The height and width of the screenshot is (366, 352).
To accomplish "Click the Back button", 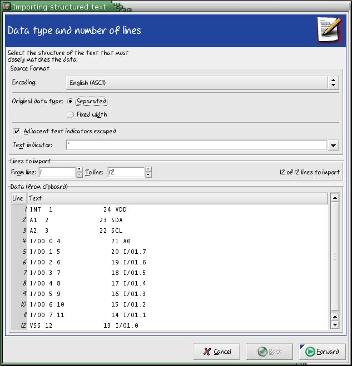I will coord(270,352).
